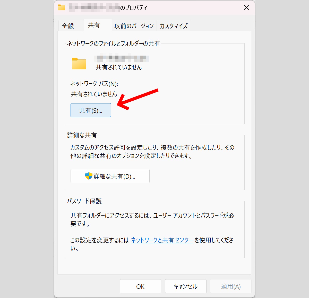Select the 共有 tab

point(94,25)
